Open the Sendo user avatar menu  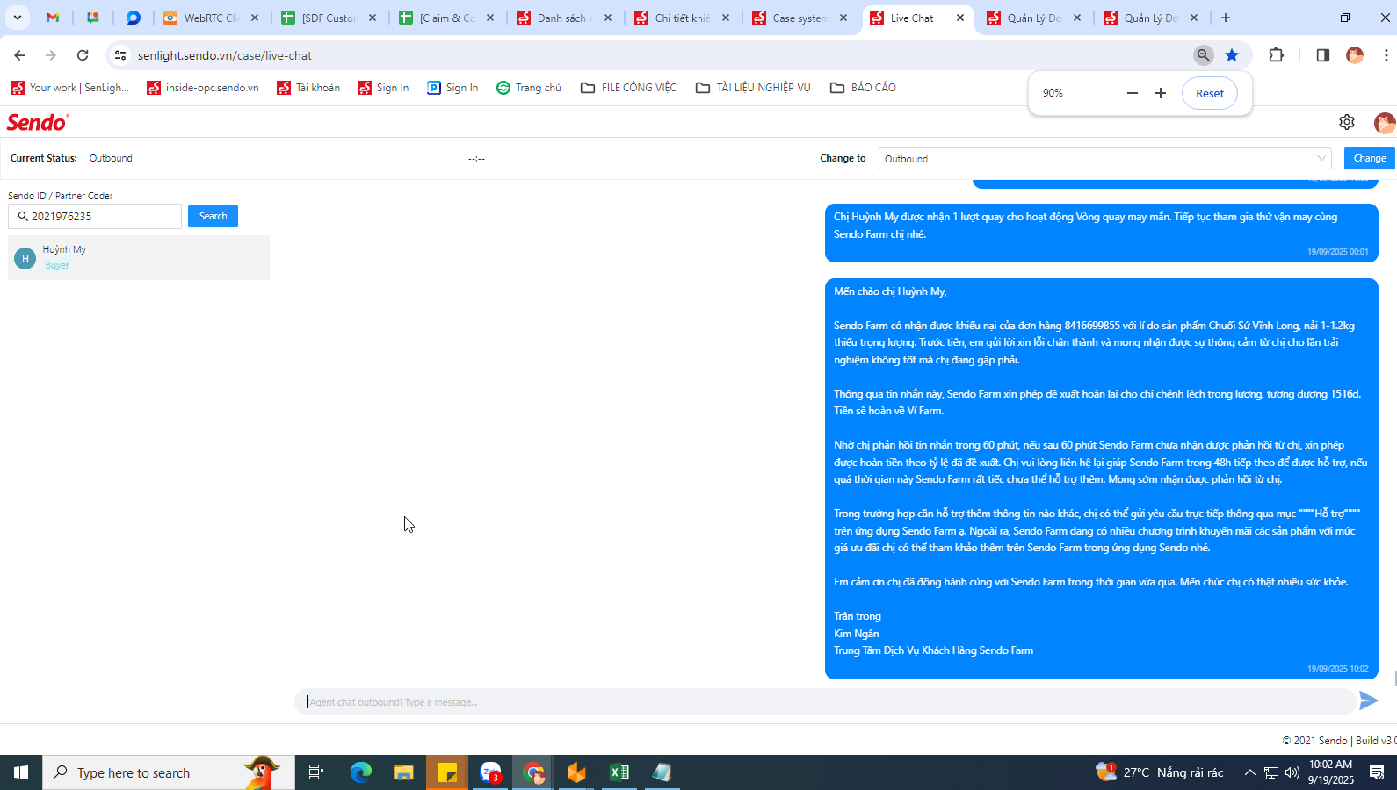pyautogui.click(x=1385, y=122)
